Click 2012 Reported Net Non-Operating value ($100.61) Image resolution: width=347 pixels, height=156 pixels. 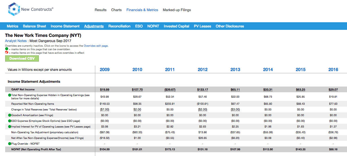203,104
